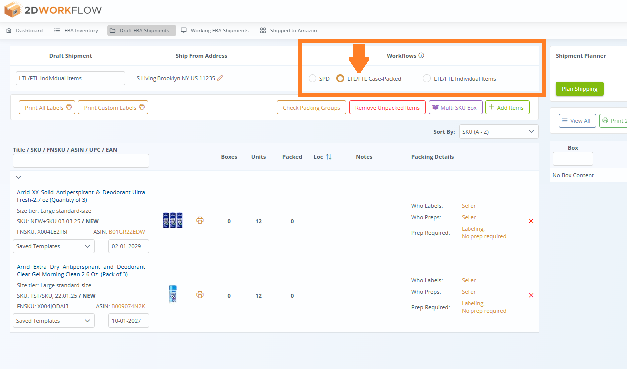This screenshot has height=369, width=627.
Task: Click ASIN link B01GR2ZEDW
Action: (127, 232)
